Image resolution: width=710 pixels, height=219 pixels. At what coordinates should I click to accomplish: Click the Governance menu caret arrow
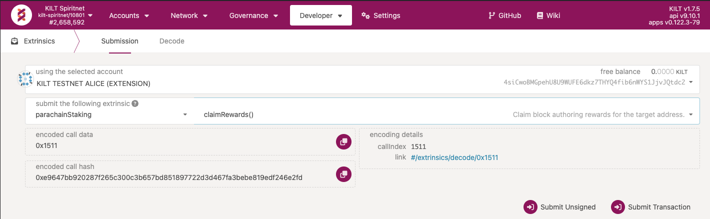tap(276, 16)
